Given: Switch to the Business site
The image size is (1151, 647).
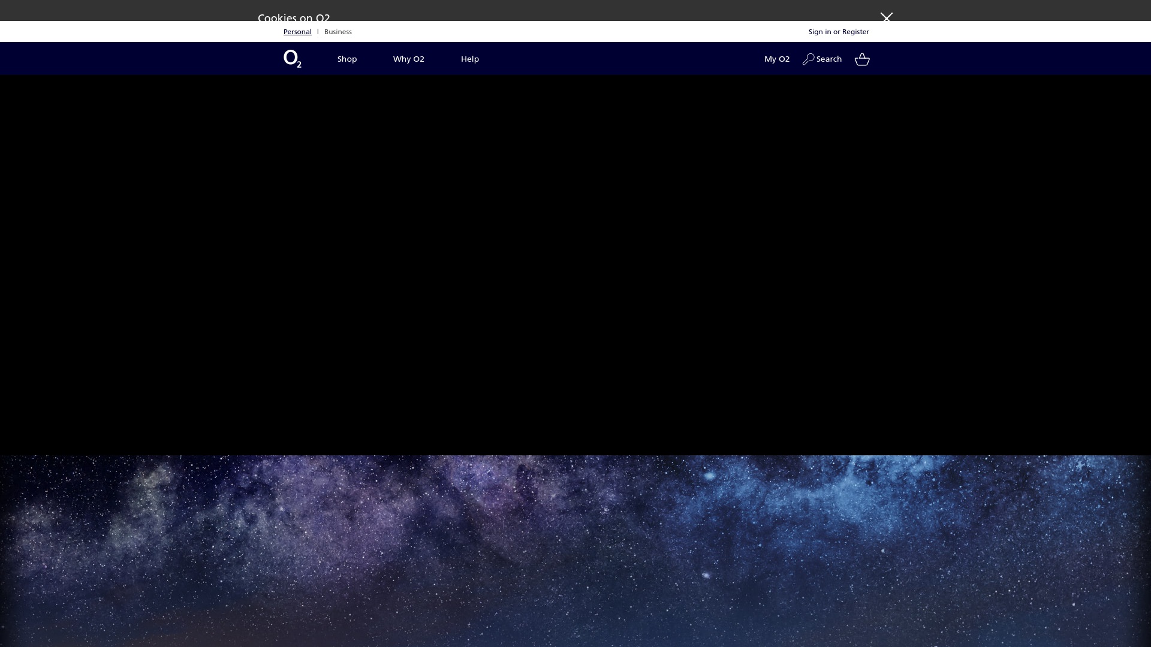Looking at the screenshot, I should click(x=338, y=32).
